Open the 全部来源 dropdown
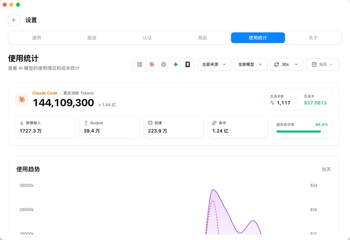 click(x=215, y=65)
